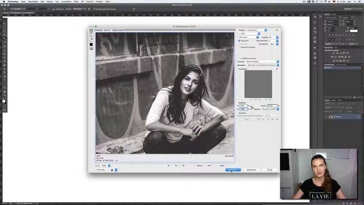
Task: Click the Speichern button
Action: click(233, 170)
